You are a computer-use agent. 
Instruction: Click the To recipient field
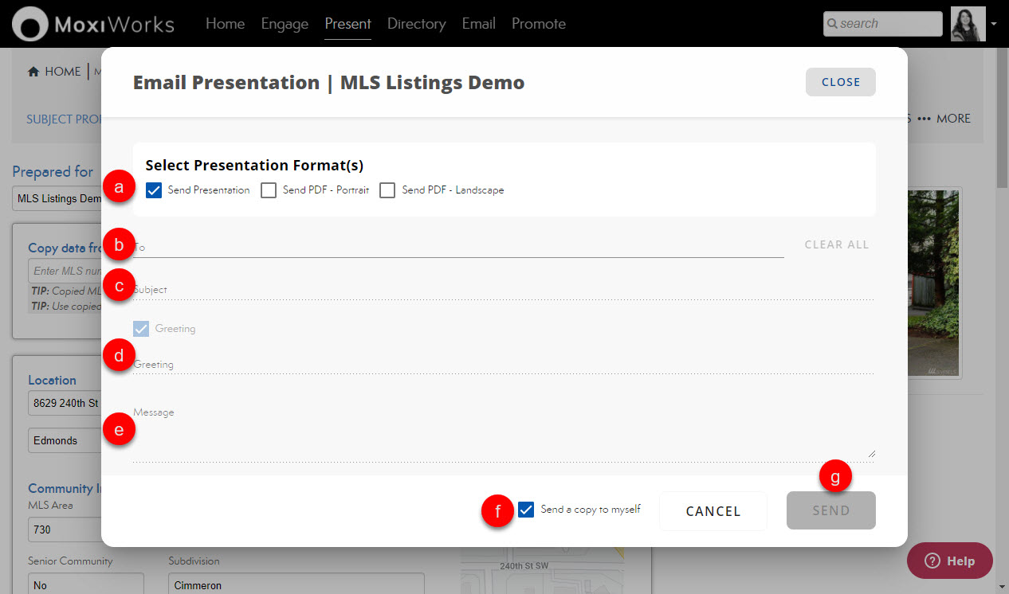point(458,247)
